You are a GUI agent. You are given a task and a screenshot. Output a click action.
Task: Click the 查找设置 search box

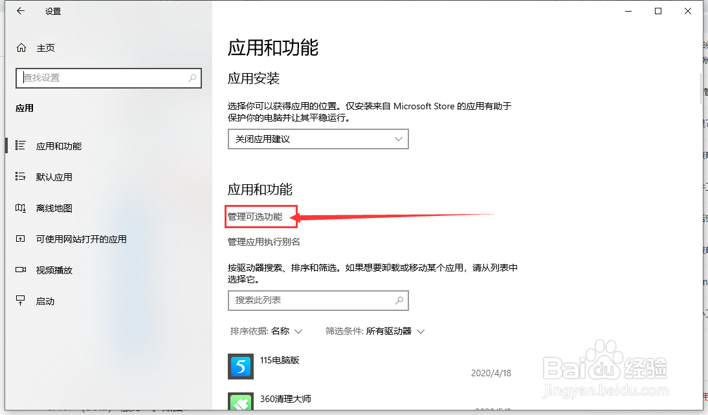(108, 78)
